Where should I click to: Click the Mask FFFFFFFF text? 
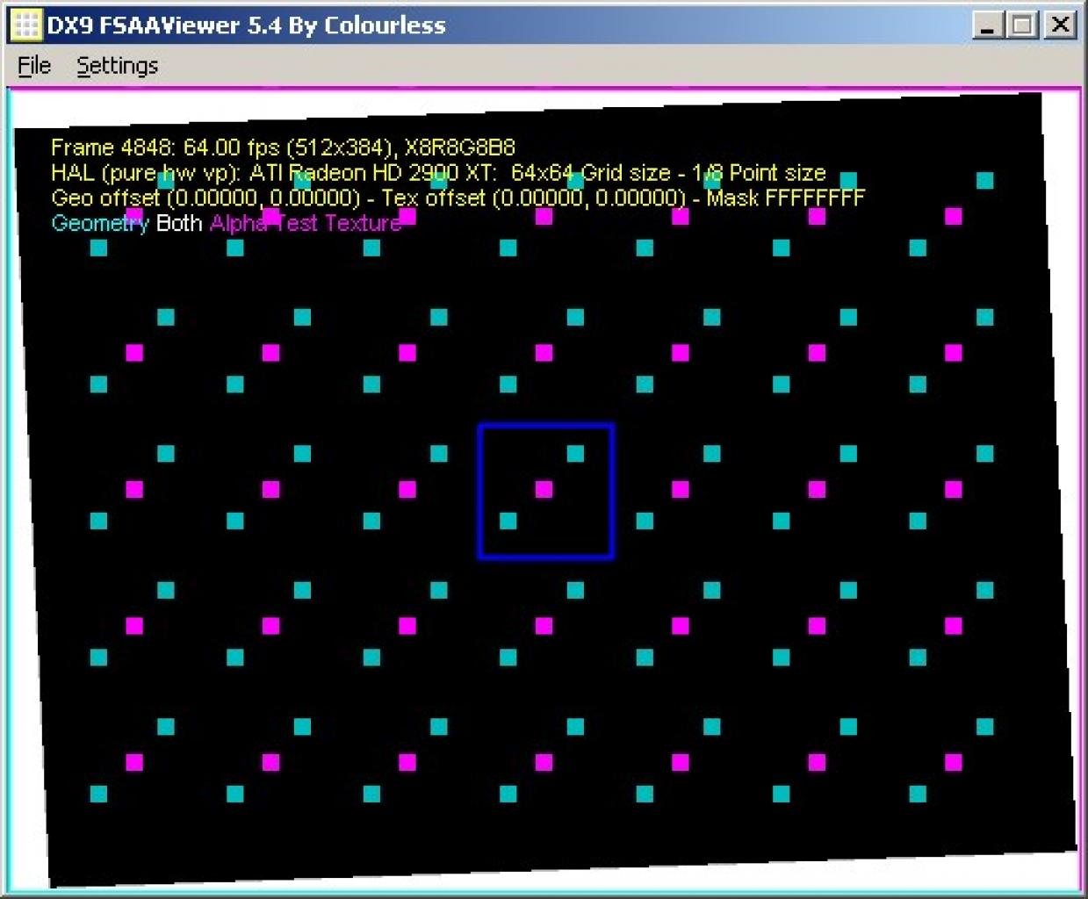tap(786, 198)
